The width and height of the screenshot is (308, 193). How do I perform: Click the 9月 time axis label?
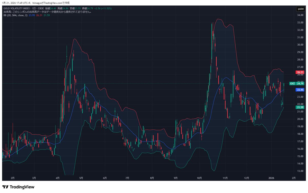(176, 177)
